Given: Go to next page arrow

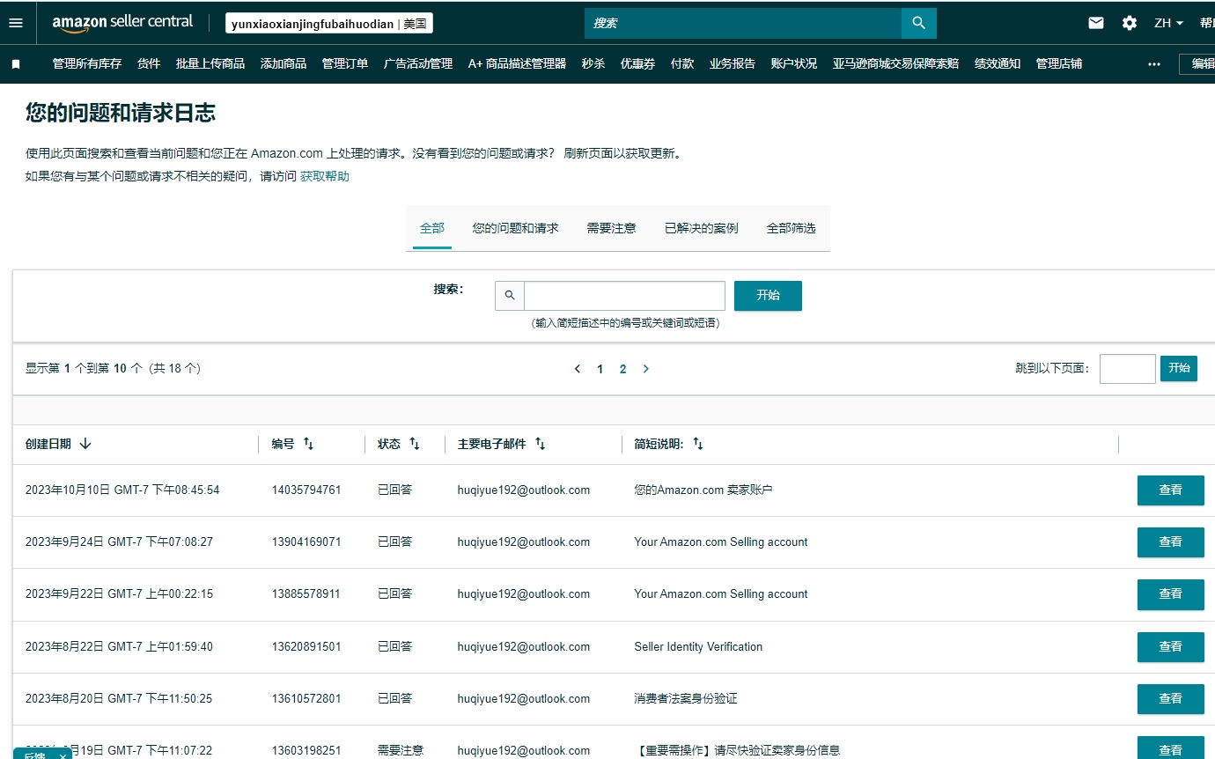Looking at the screenshot, I should coord(645,369).
